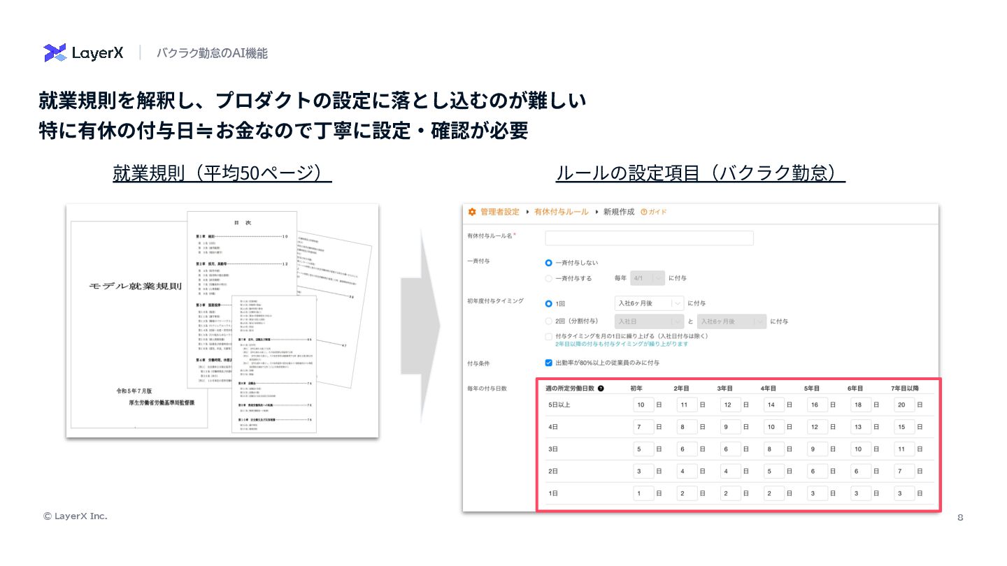
Task: Edit 3日 row 7年目以降 days field
Action: coord(904,449)
